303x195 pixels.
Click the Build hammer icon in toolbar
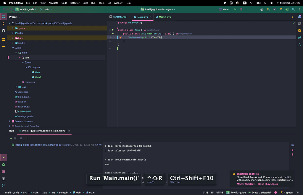[x=281, y=9]
